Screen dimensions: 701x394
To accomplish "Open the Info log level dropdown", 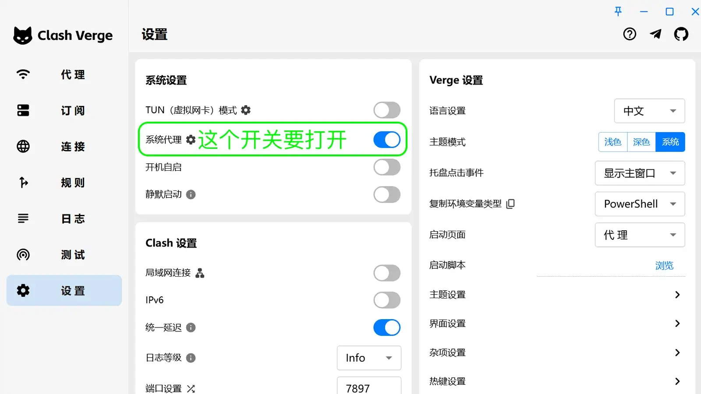I will (x=368, y=358).
